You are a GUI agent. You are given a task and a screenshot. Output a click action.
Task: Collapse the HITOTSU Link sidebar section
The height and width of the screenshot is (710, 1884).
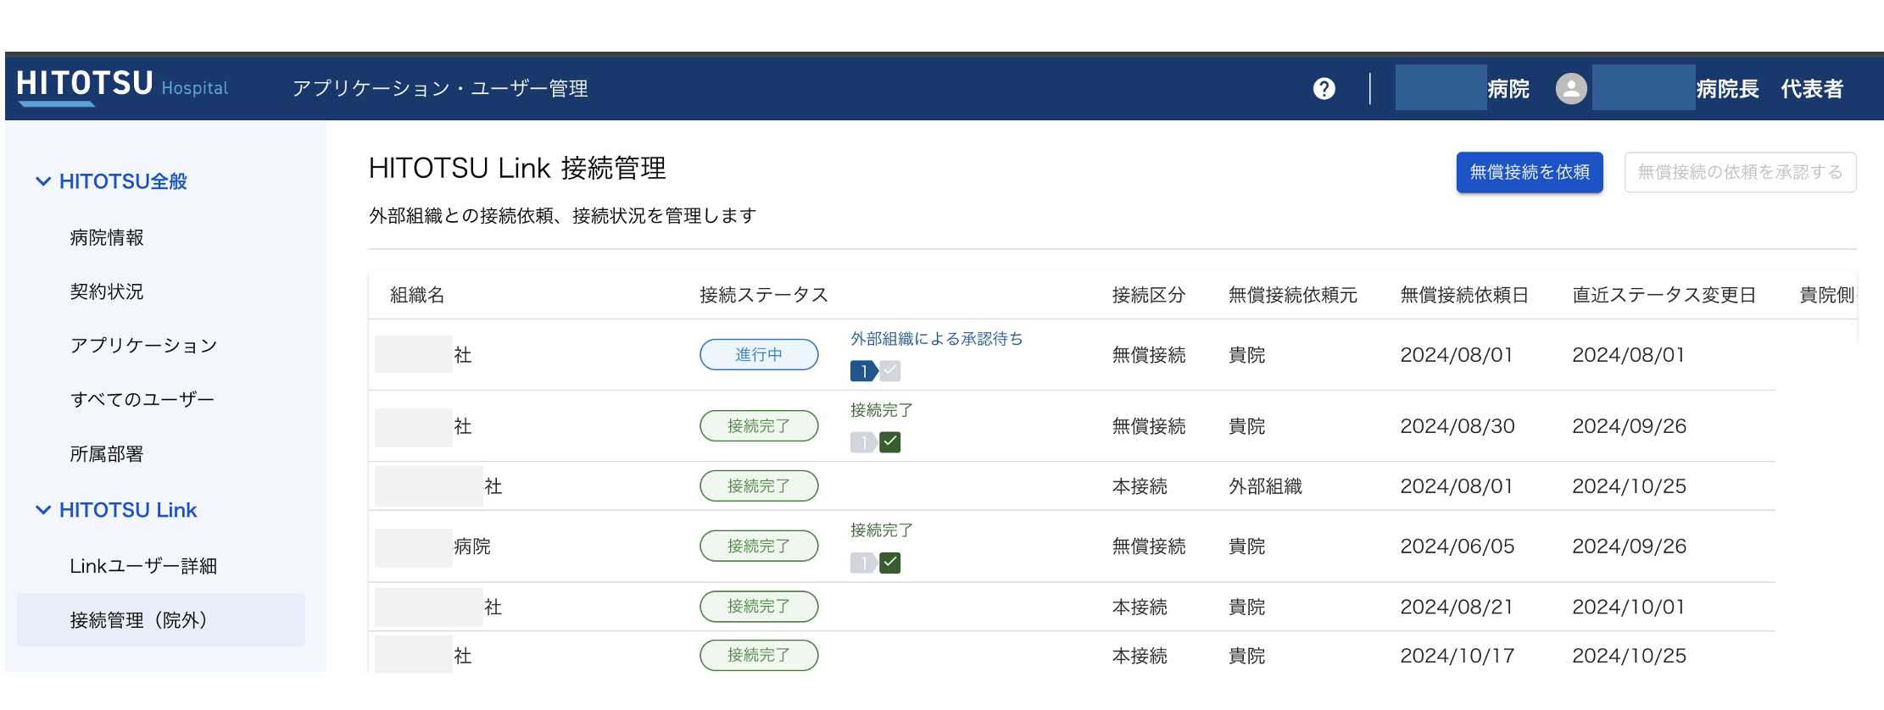(43, 510)
